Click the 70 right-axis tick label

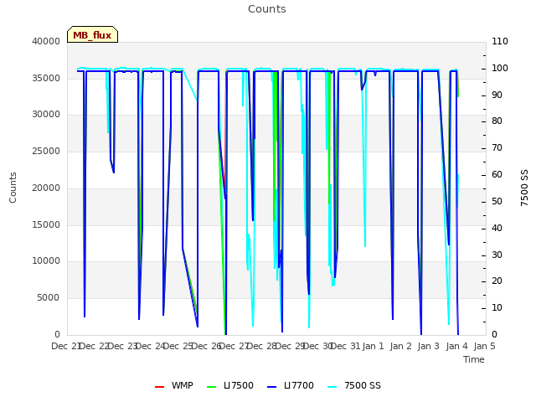pyautogui.click(x=497, y=147)
